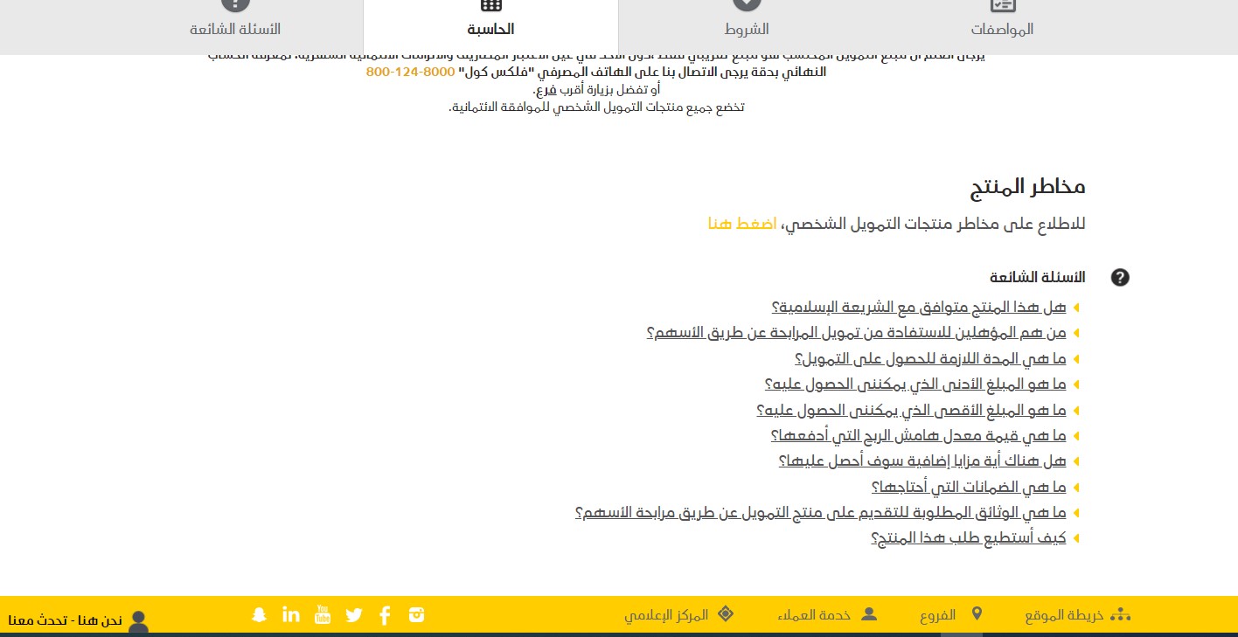The height and width of the screenshot is (637, 1238).
Task: Click phone number 800-124-8000
Action: tap(410, 72)
